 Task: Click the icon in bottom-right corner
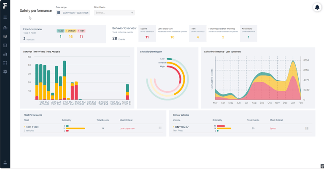(x=322, y=166)
